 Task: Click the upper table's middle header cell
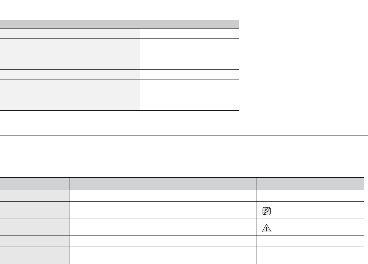point(165,24)
